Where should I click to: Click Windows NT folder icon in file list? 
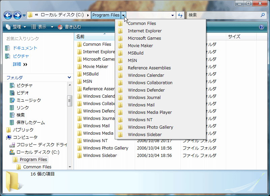click(x=79, y=141)
